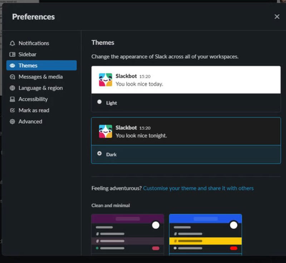Open Notifications preferences section
Image resolution: width=286 pixels, height=263 pixels.
coord(34,43)
